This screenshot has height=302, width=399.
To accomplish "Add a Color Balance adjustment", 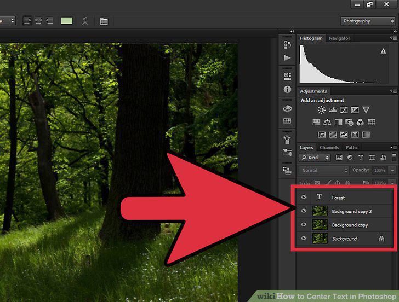I will pos(327,123).
